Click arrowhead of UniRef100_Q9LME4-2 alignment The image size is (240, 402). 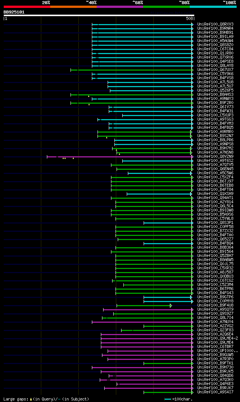(x=192, y=339)
